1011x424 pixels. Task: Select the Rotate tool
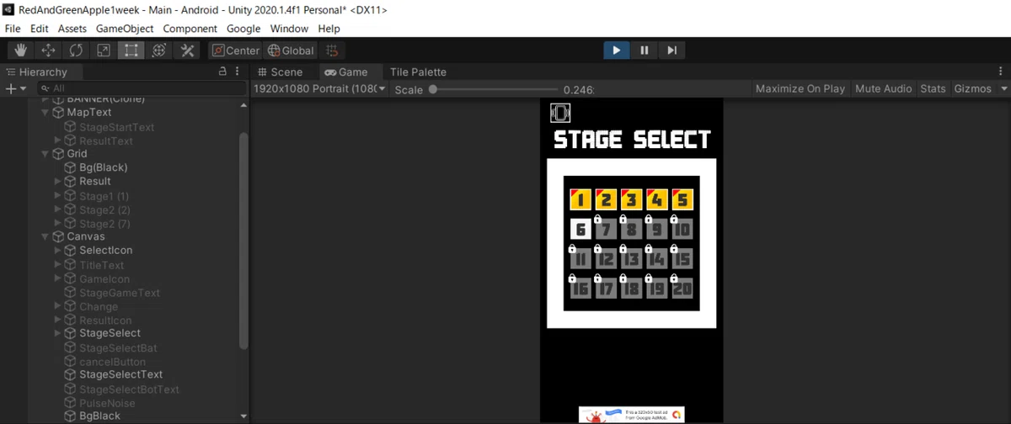(x=76, y=50)
